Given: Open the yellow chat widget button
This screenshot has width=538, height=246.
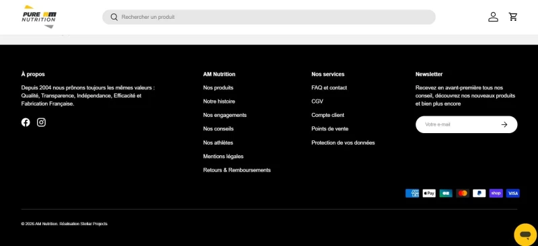Looking at the screenshot, I should click(x=526, y=235).
